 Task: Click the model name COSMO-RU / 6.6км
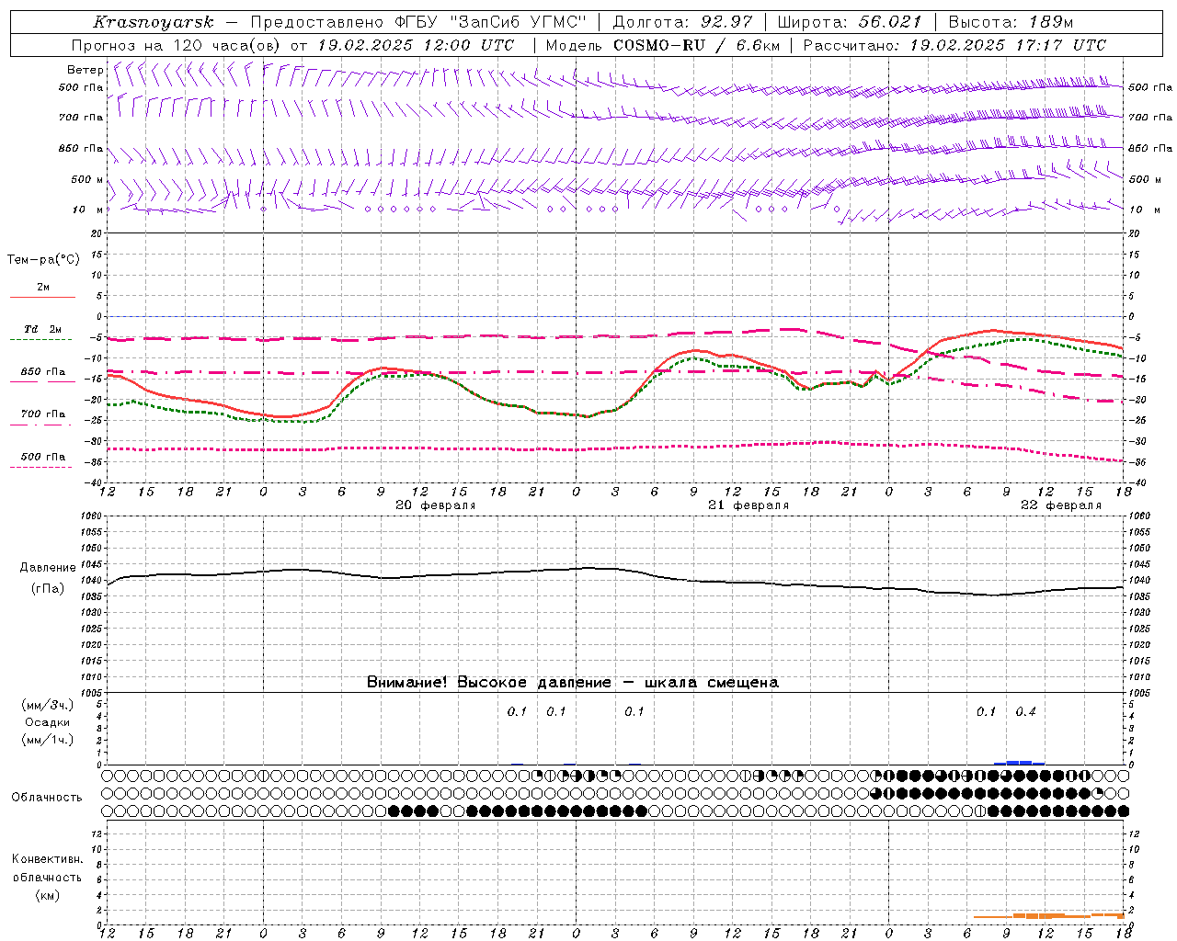(696, 45)
